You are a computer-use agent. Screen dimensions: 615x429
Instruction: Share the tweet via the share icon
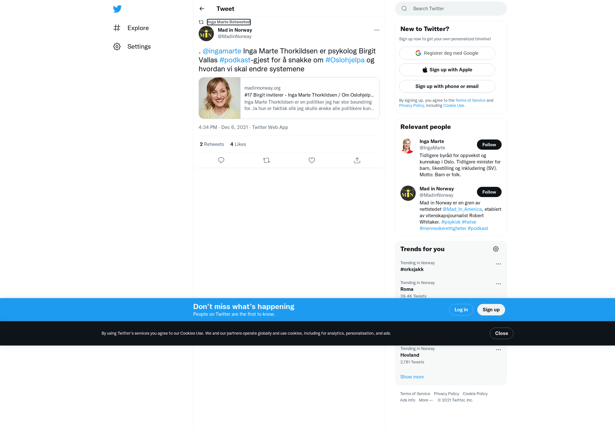(x=357, y=160)
